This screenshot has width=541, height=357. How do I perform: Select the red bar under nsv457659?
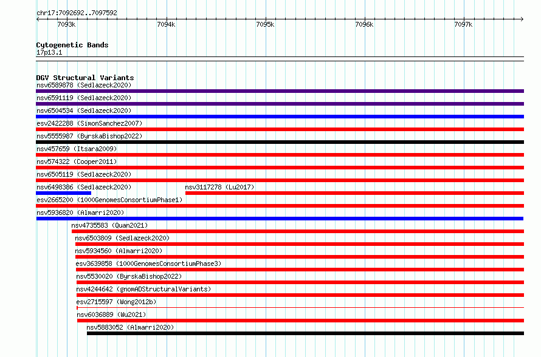280,155
